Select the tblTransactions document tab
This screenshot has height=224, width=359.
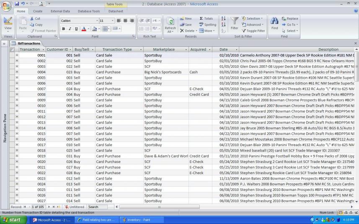click(x=26, y=44)
